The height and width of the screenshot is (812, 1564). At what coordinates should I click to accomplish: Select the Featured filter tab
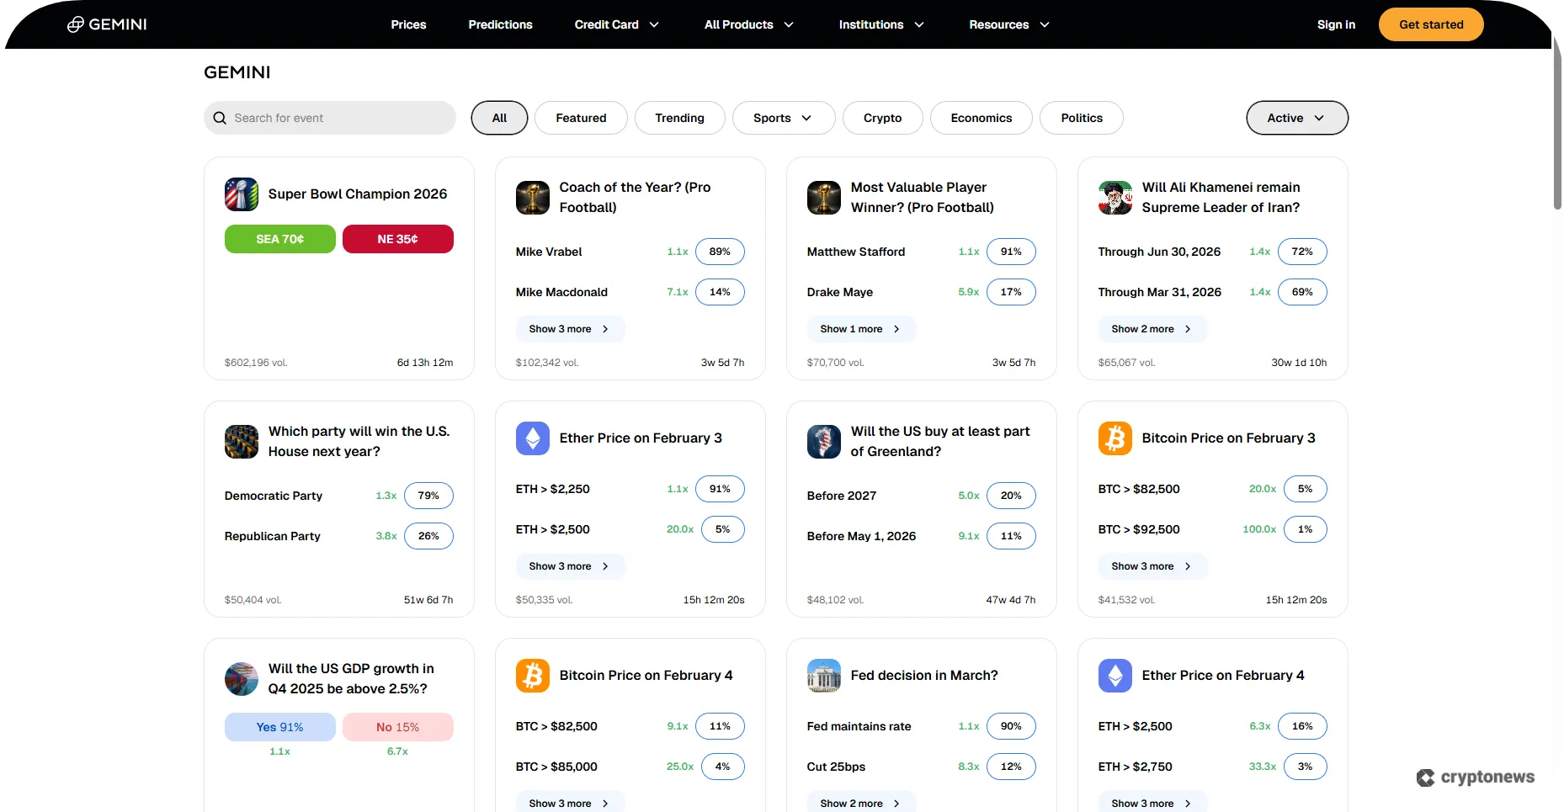point(581,118)
